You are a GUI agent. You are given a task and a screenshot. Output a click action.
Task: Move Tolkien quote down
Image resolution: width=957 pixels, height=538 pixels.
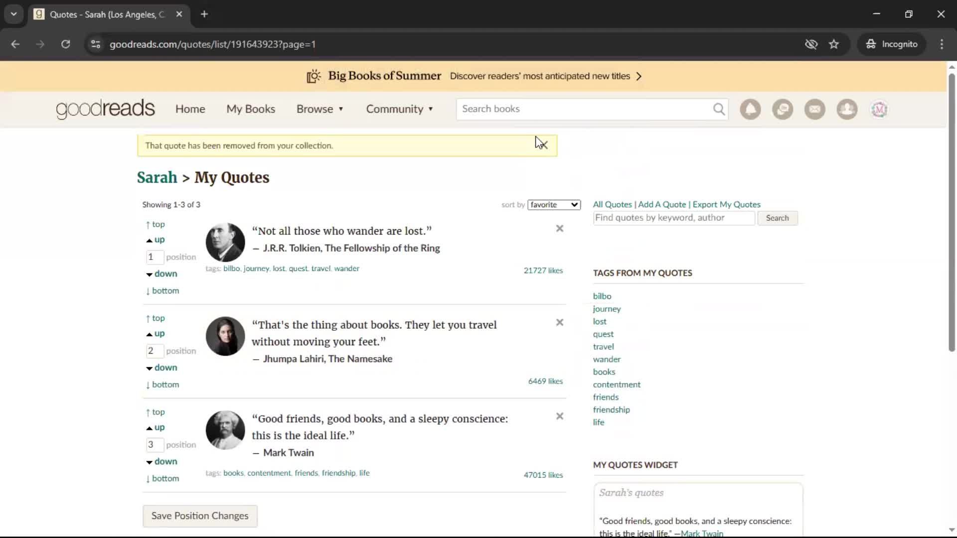click(x=161, y=273)
